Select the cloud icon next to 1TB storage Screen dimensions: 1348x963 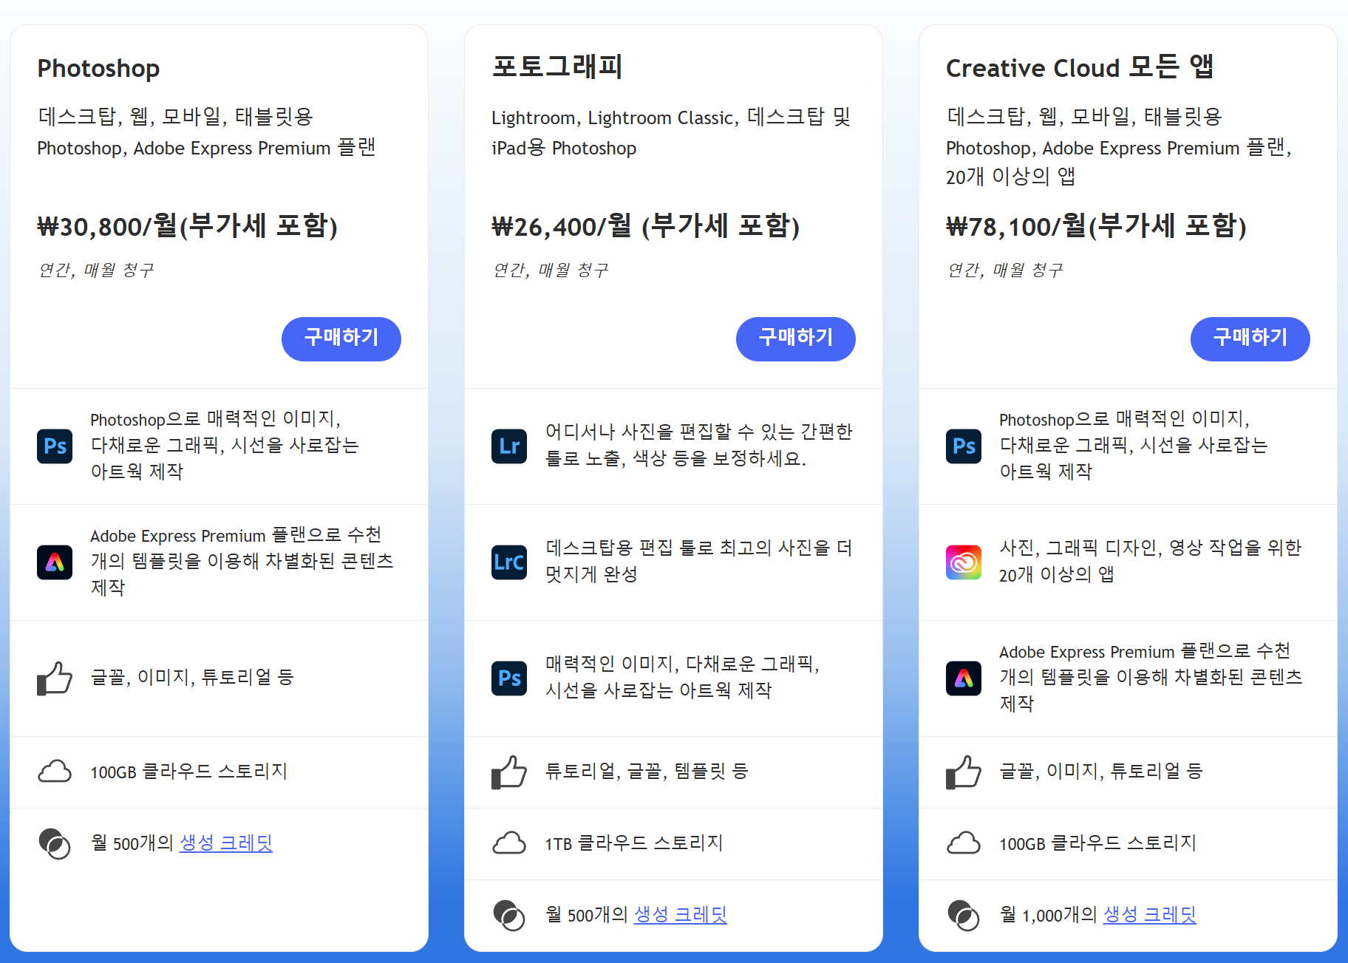point(508,843)
